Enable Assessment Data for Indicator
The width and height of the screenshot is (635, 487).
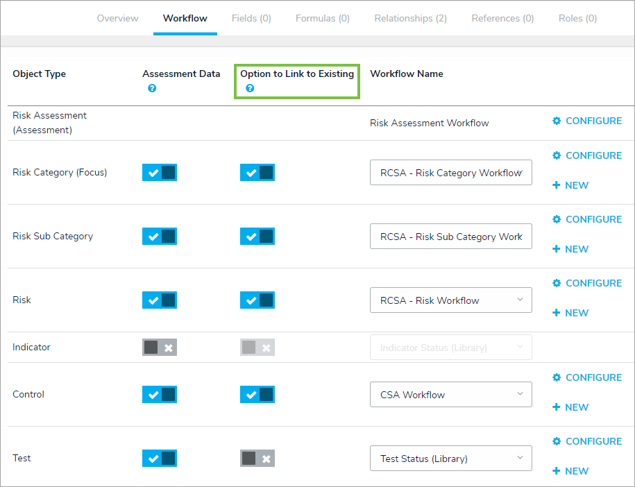coord(160,348)
